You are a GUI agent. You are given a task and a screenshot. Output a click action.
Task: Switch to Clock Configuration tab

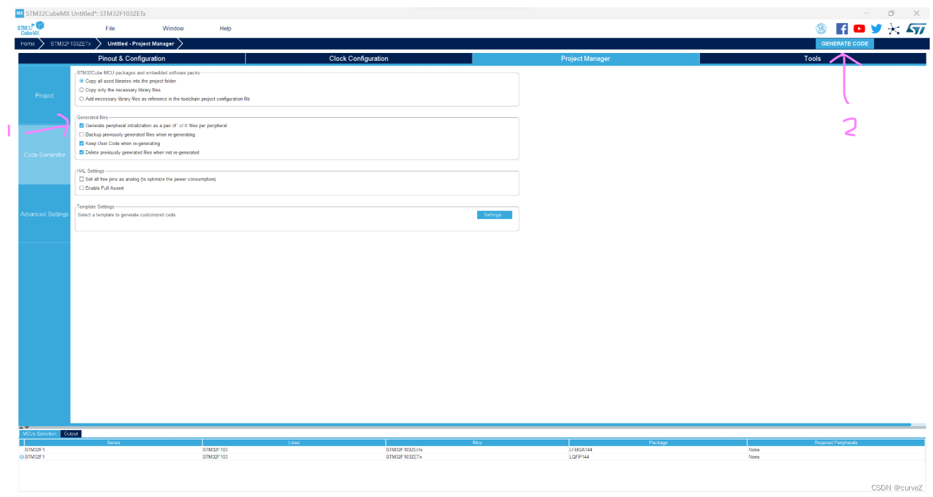point(358,58)
